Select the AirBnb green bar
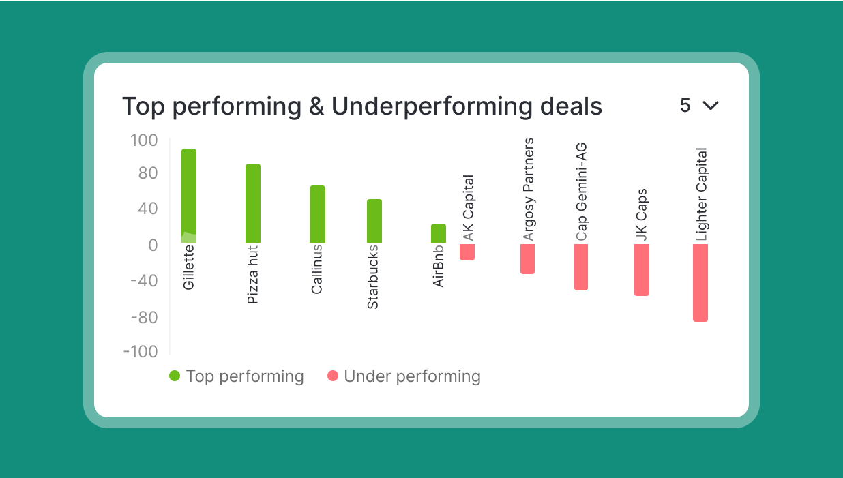Screen dimensions: 843x478 pos(439,233)
